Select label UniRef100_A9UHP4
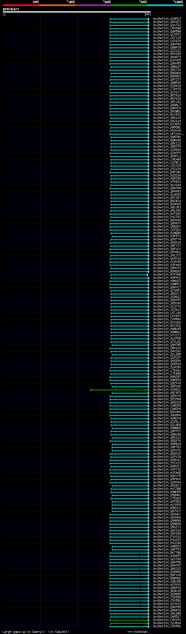Viewport: 186px width, 634px height. pyautogui.click(x=167, y=415)
